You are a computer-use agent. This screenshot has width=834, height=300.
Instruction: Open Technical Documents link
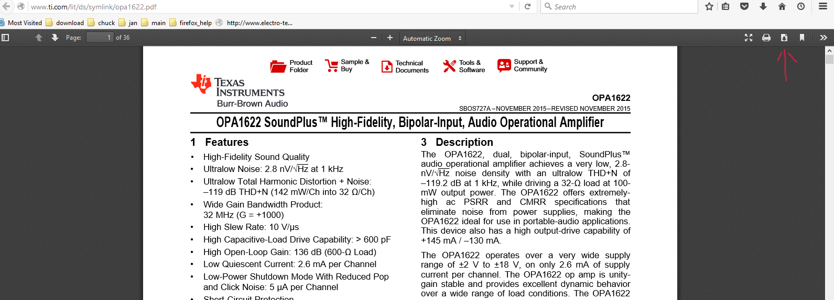405,66
